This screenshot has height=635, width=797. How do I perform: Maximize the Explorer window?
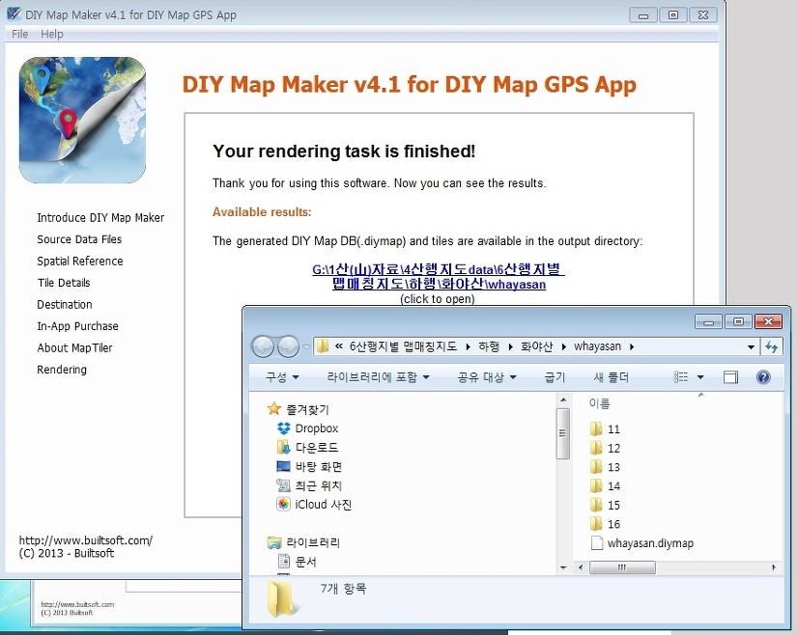pyautogui.click(x=738, y=321)
